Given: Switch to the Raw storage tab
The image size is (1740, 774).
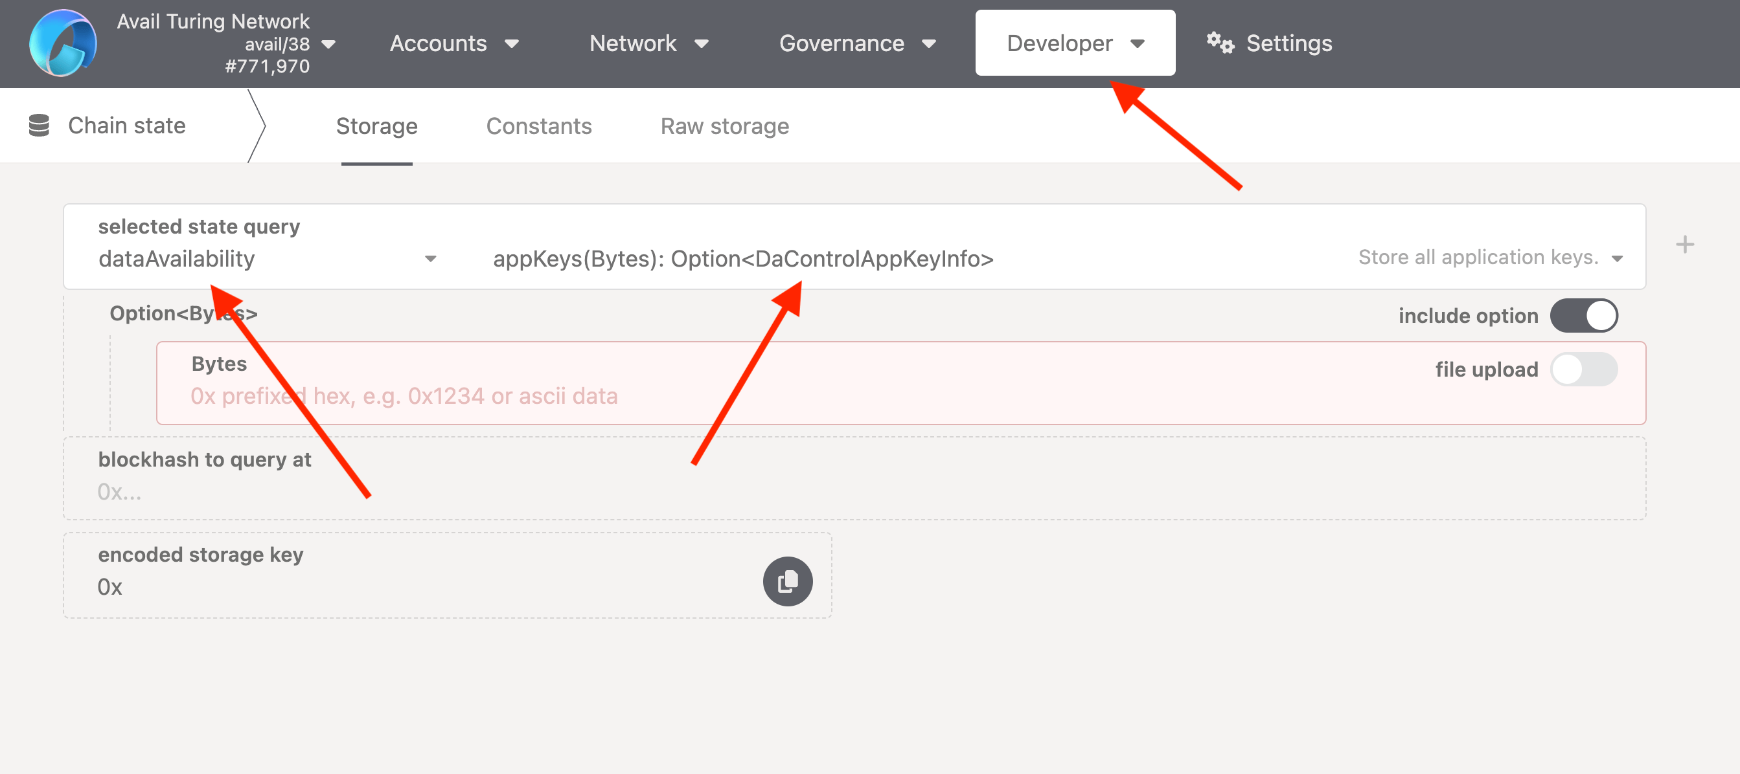Looking at the screenshot, I should pyautogui.click(x=724, y=126).
